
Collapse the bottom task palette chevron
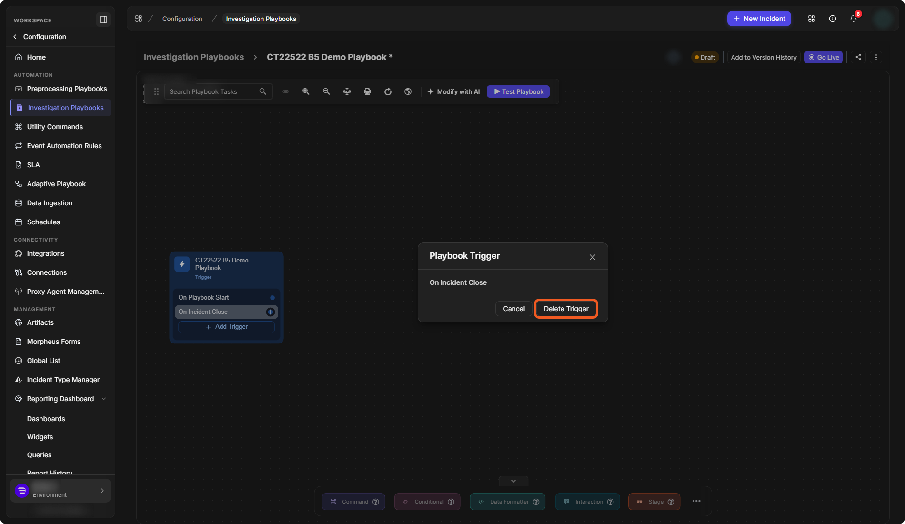[513, 481]
